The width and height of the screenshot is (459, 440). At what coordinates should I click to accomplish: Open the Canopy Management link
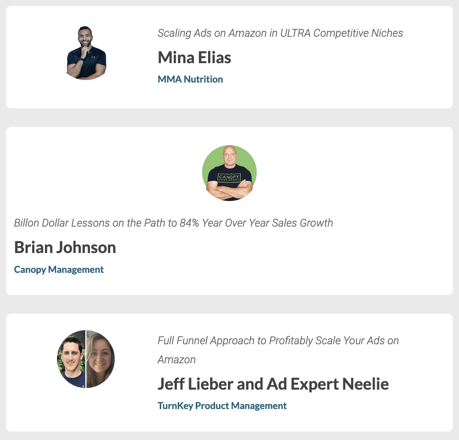tap(59, 270)
